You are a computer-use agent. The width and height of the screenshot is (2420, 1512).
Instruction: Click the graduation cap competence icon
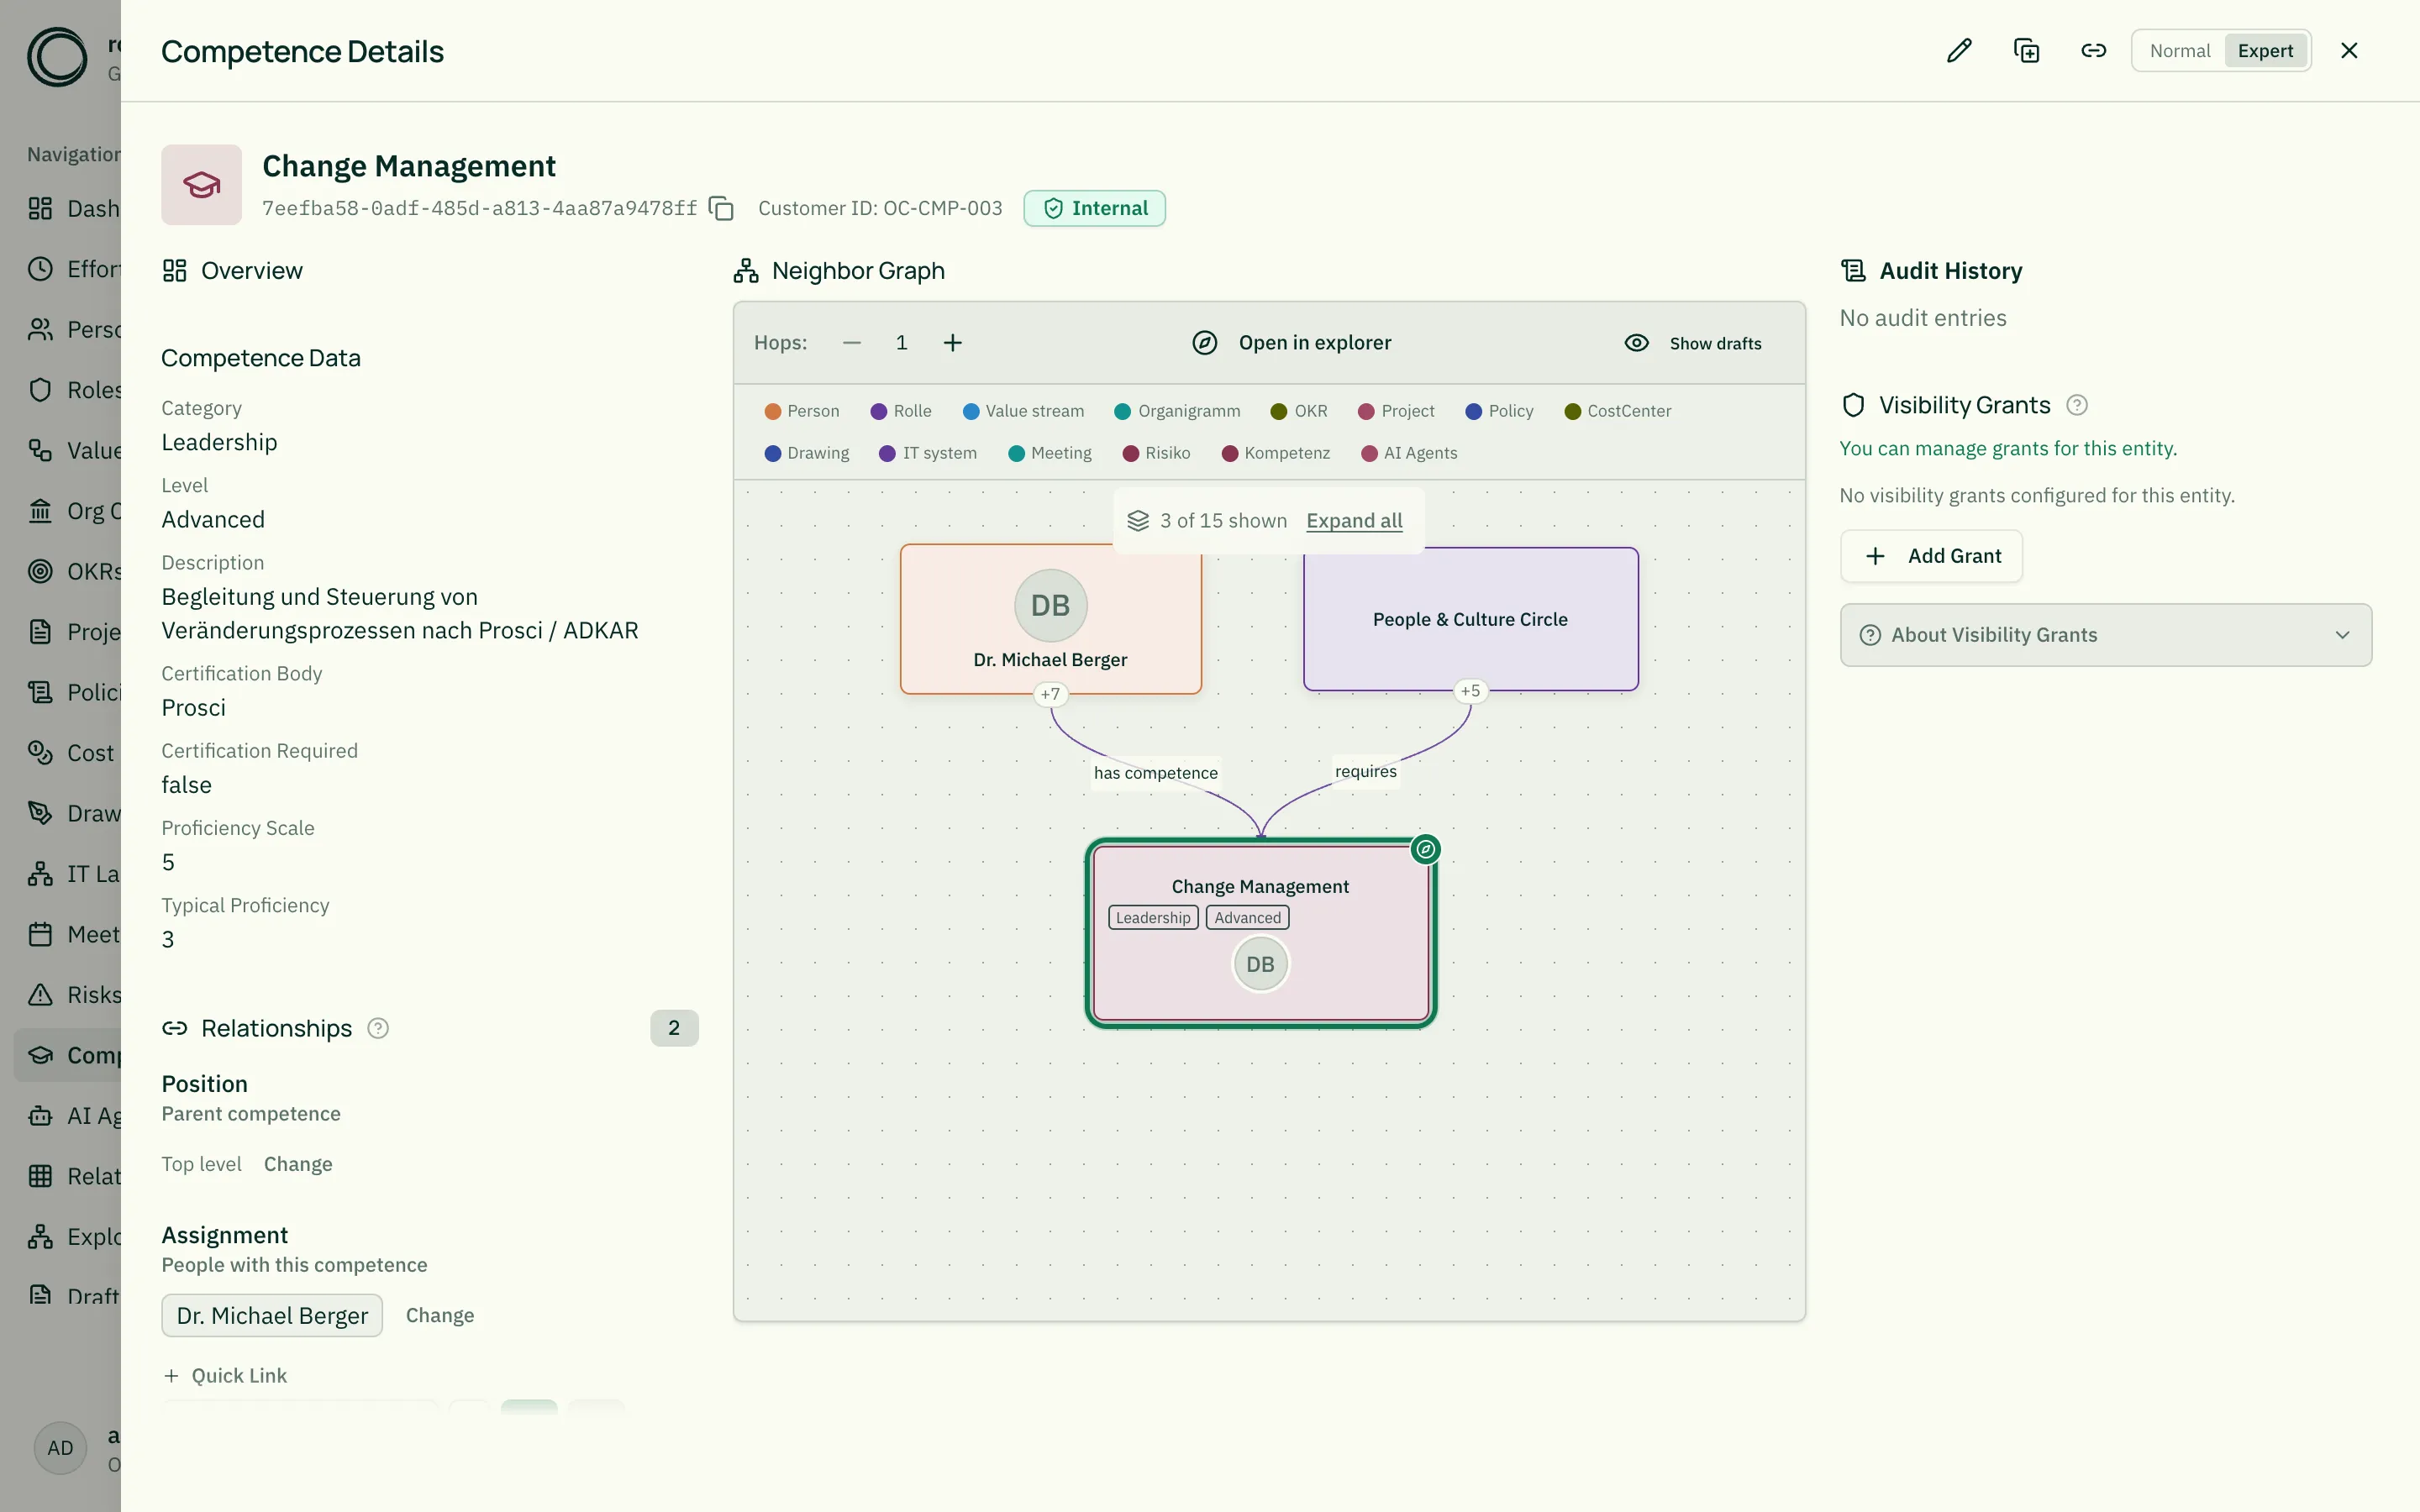201,185
